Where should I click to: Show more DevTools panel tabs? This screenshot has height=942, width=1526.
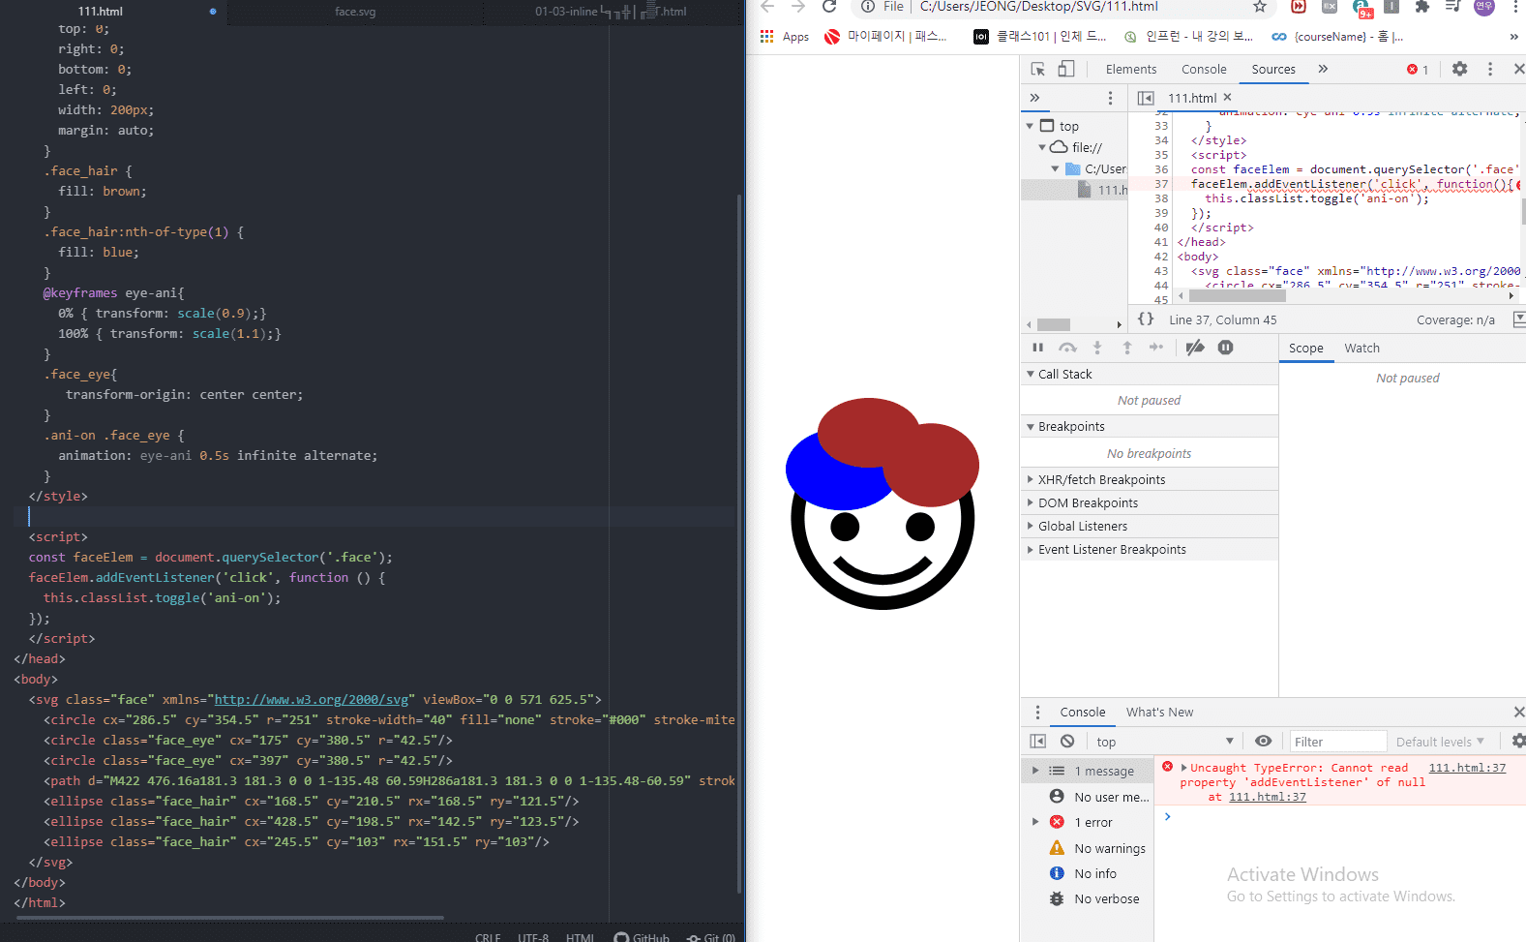pos(1323,69)
